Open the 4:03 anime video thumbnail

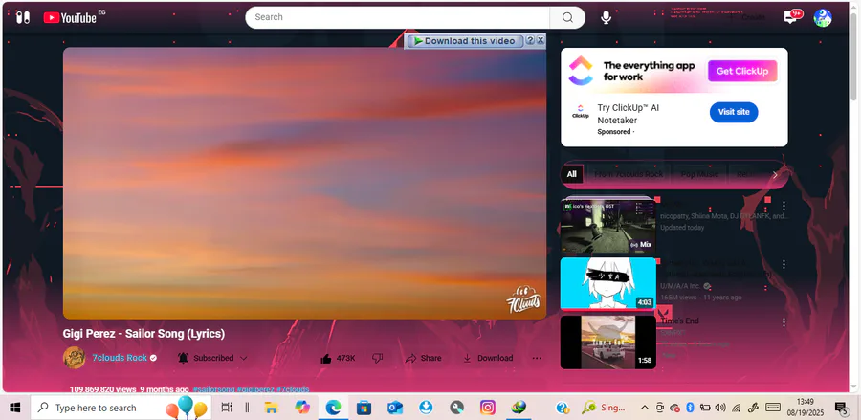607,284
